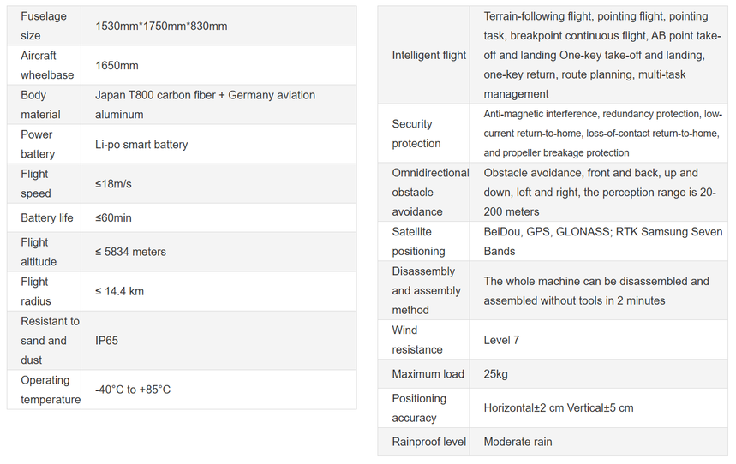Click the Aircraft wheelbase 1650mm value
Screen dimensions: 736x464
pos(117,66)
